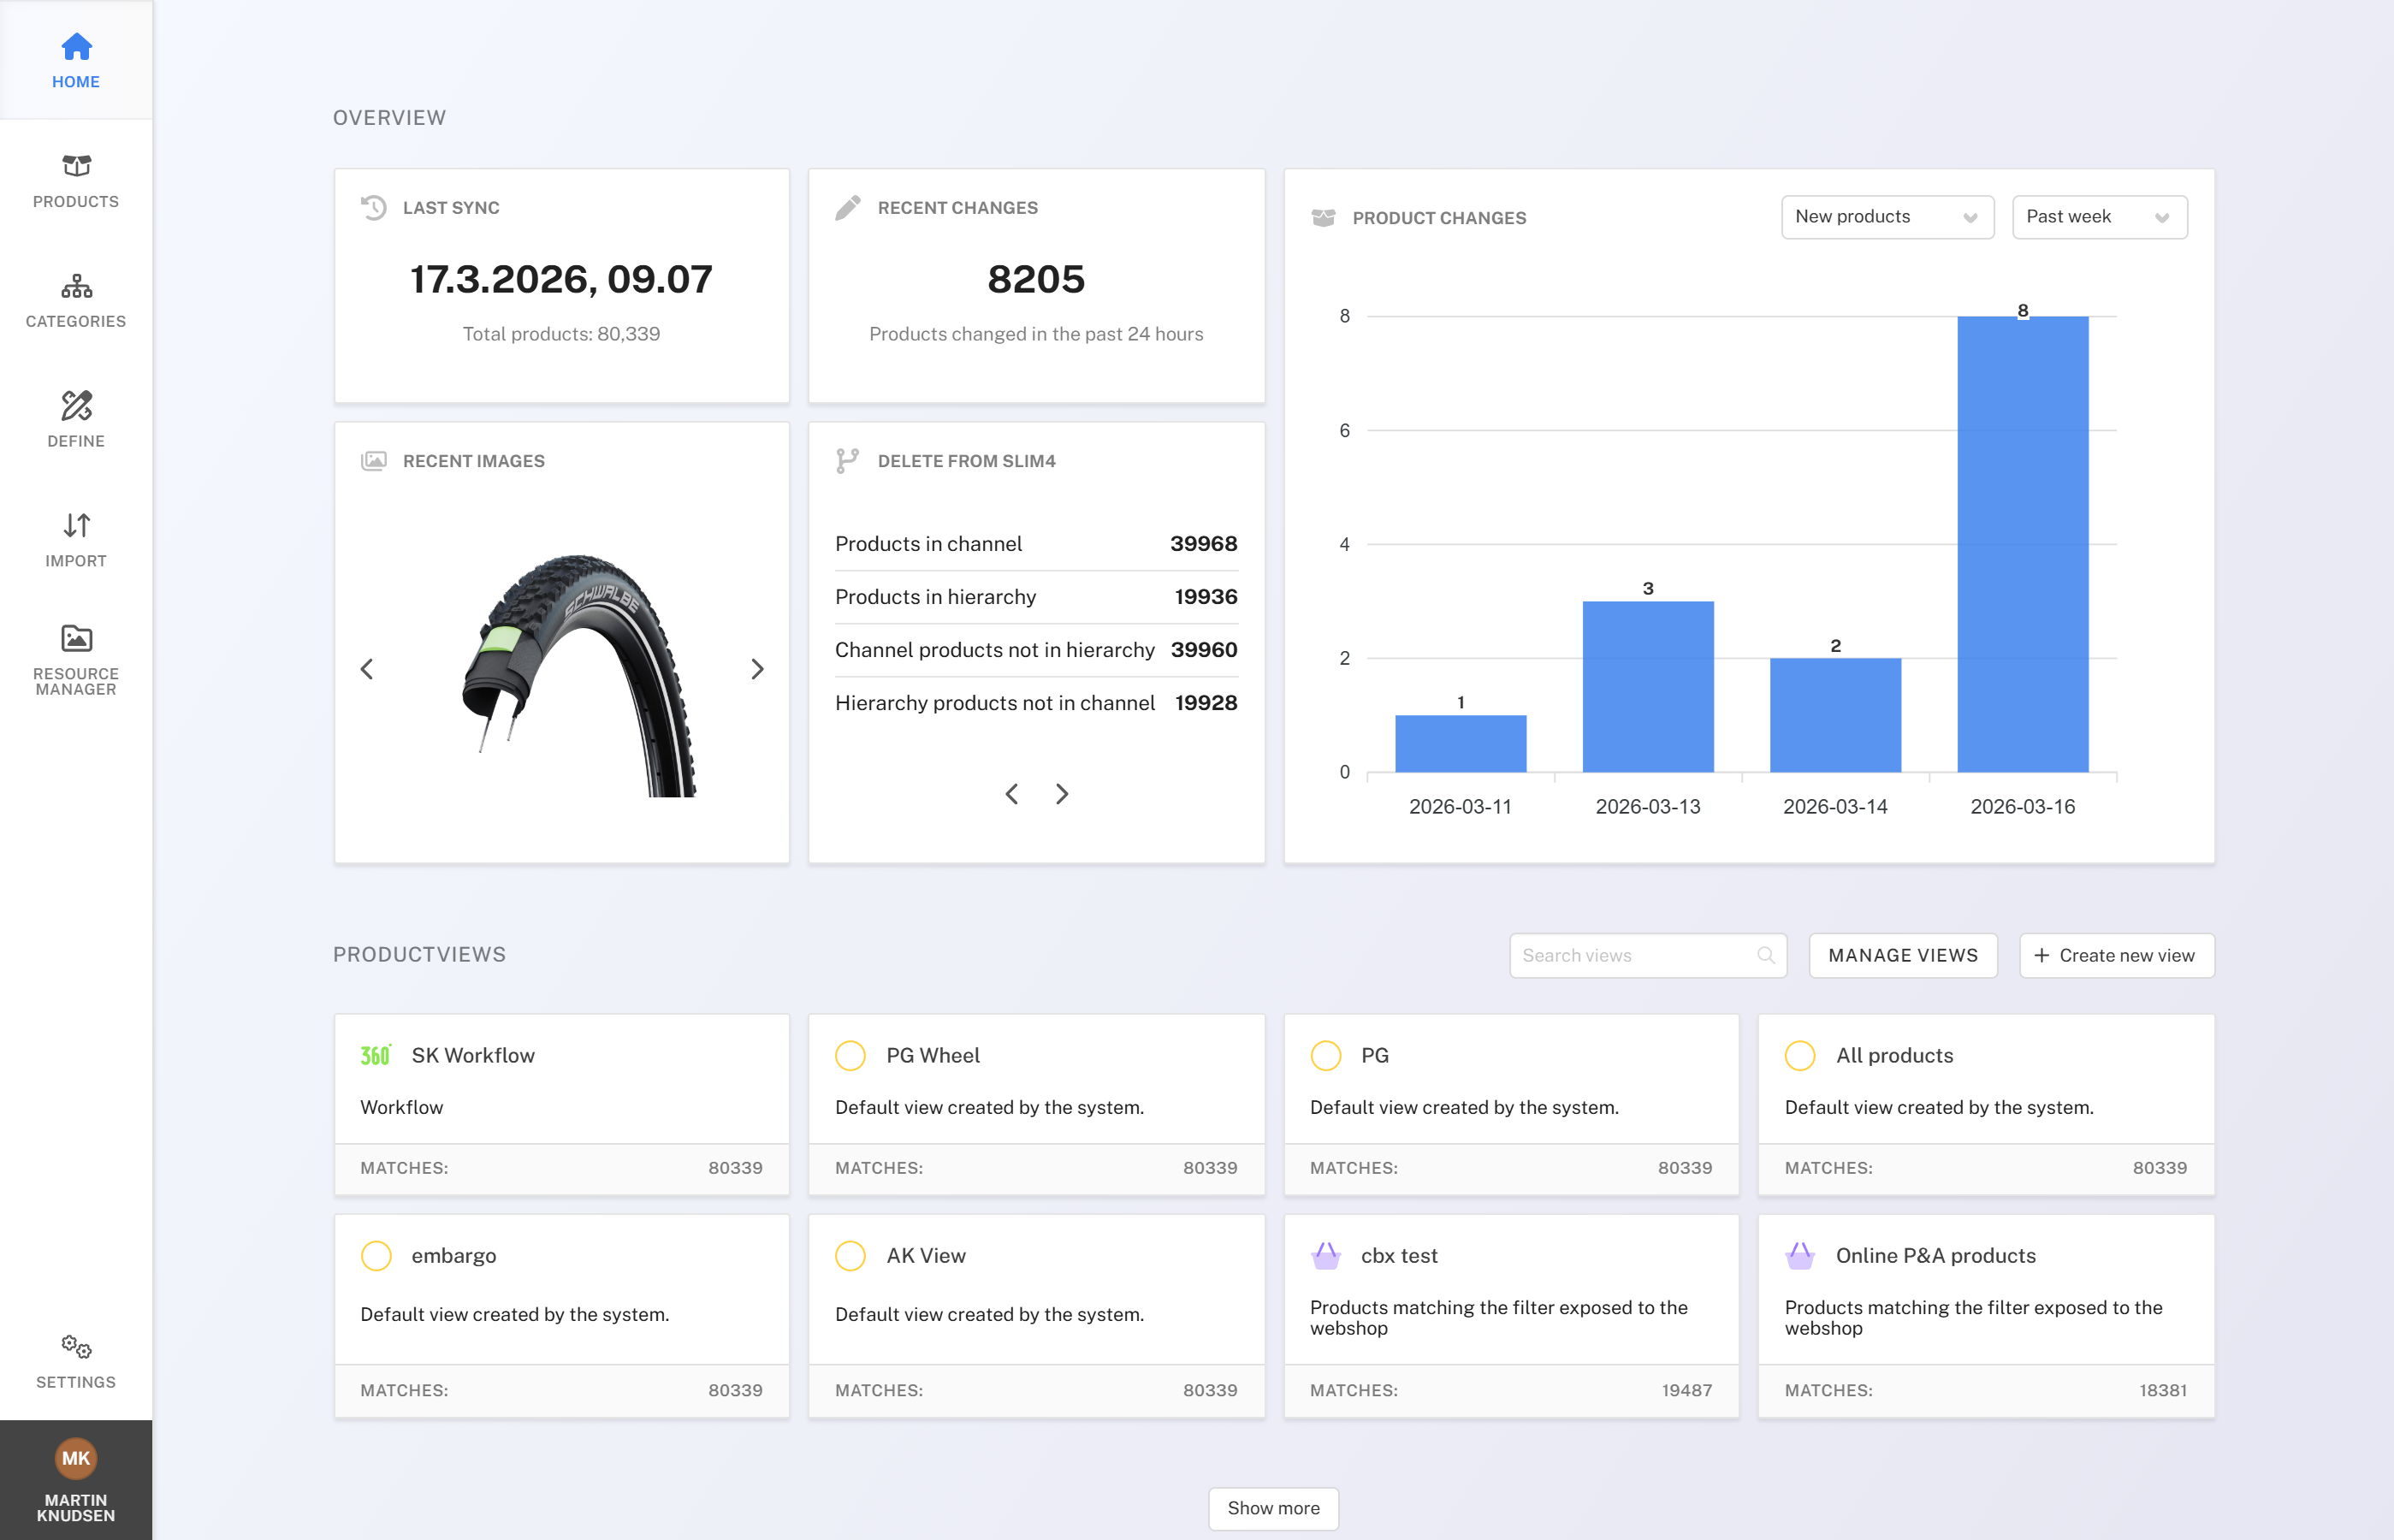
Task: Click the 2026-03-16 bar in chart
Action: pos(2022,544)
